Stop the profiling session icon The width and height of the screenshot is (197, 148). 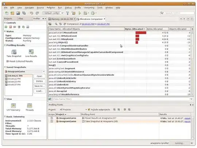click(x=11, y=27)
